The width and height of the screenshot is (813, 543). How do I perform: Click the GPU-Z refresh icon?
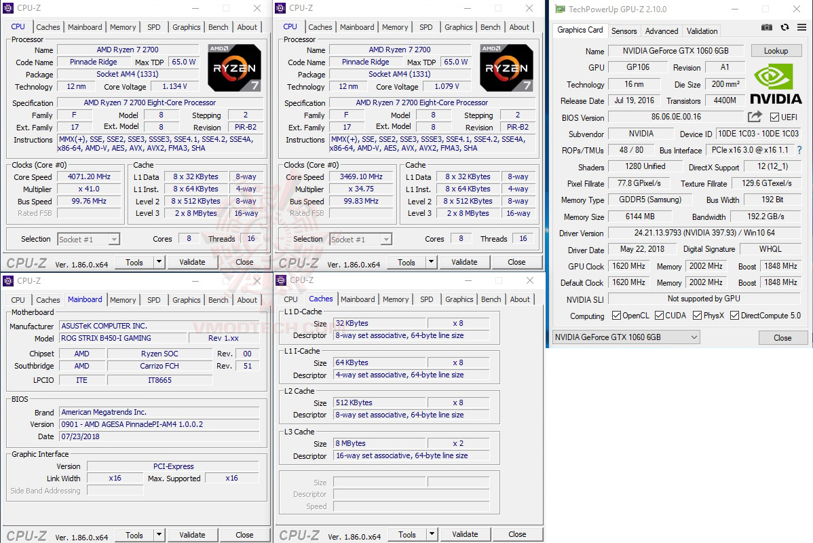(x=784, y=27)
